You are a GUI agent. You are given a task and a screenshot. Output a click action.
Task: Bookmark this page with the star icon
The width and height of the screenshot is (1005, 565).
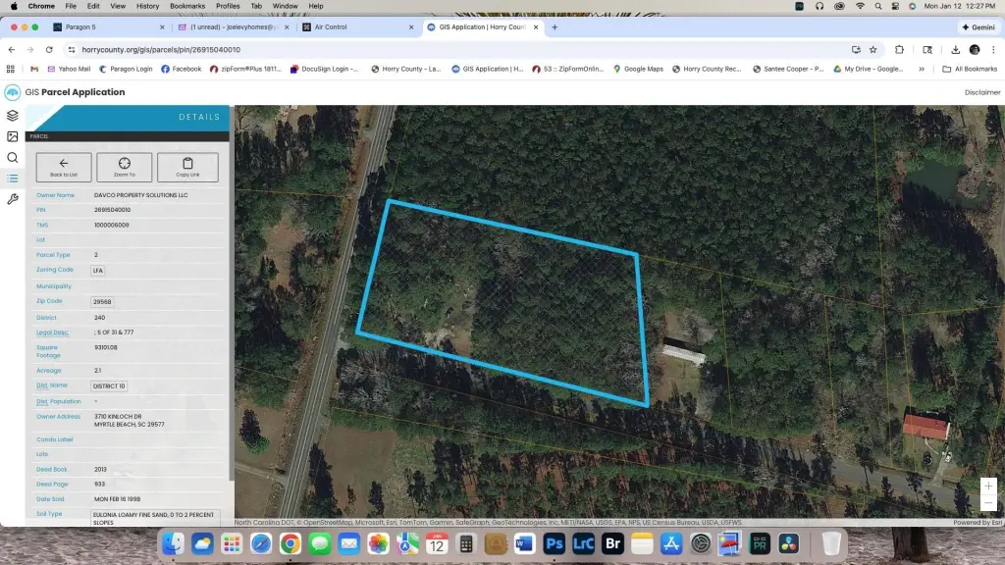[873, 49]
